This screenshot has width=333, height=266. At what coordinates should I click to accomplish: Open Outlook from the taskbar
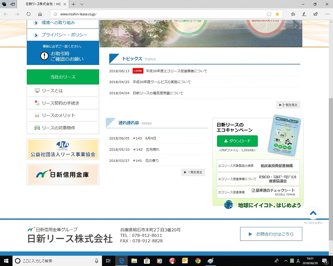point(185,261)
